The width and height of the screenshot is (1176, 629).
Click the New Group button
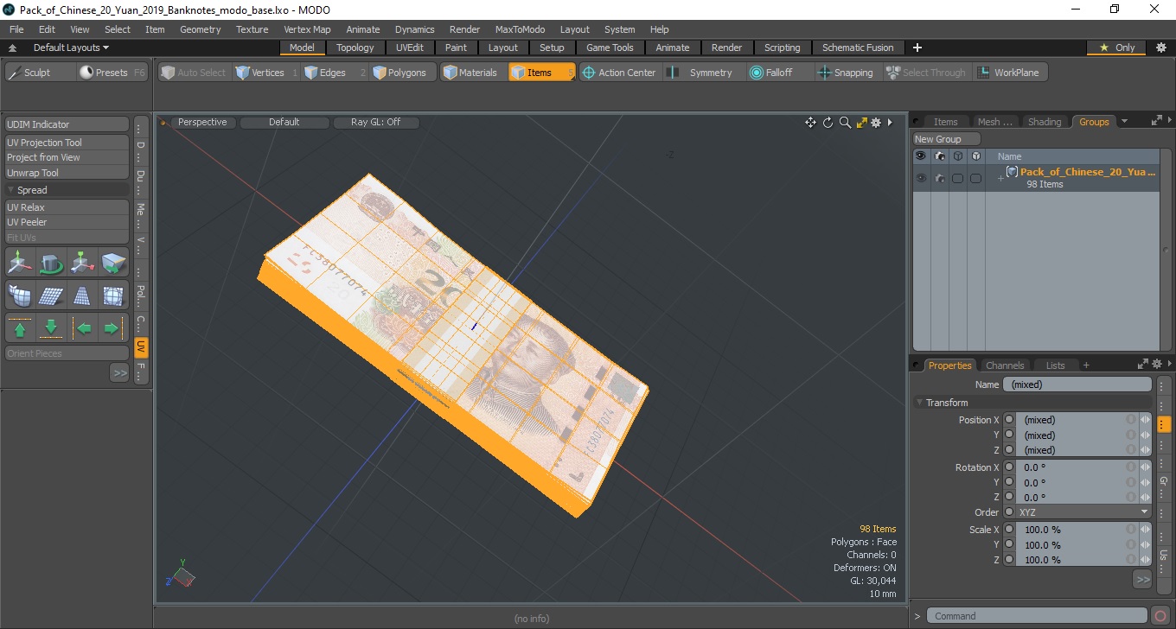(947, 139)
